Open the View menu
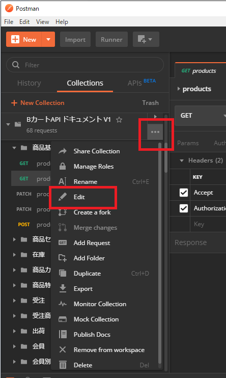Viewport: 226px width, 378px height. pyautogui.click(x=42, y=22)
